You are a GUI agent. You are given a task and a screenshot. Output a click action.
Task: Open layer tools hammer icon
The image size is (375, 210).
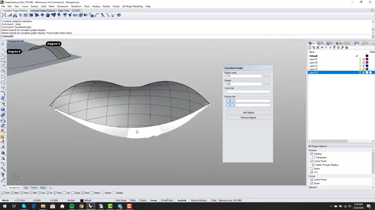click(342, 48)
